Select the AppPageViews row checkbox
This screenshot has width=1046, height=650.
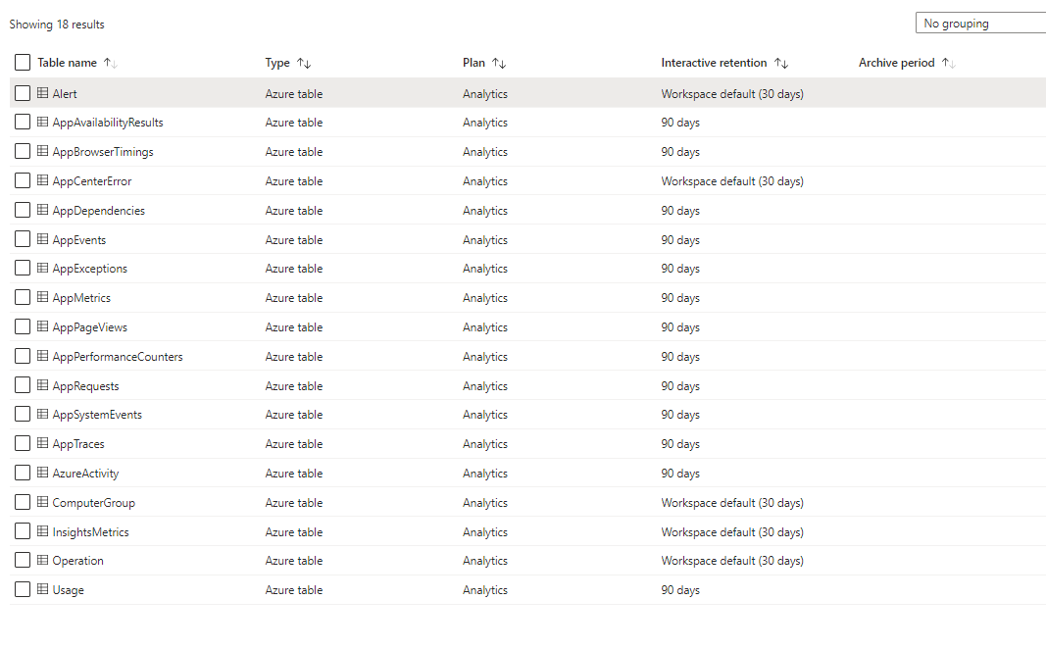coord(23,327)
